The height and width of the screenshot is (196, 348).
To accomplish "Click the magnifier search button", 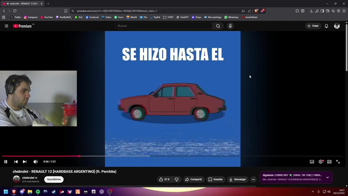I will coord(218,26).
